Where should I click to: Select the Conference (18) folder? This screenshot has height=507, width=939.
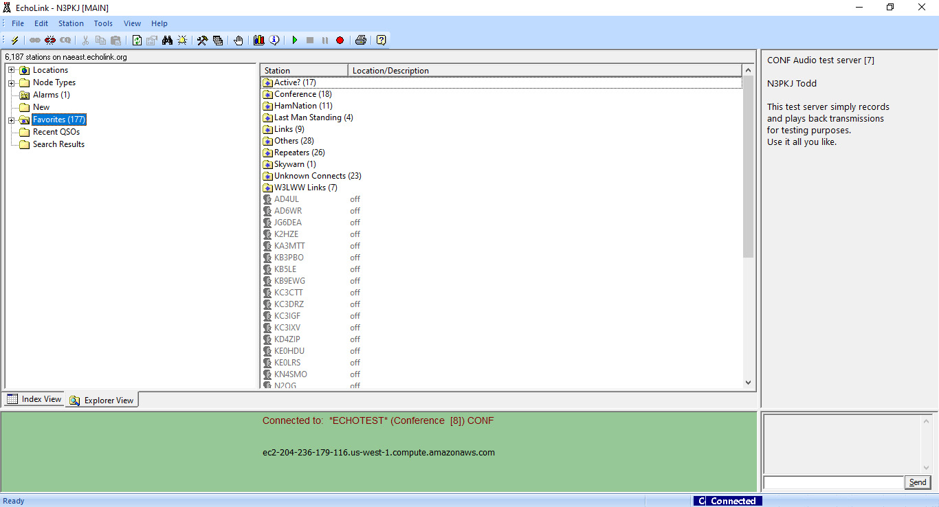pos(302,94)
